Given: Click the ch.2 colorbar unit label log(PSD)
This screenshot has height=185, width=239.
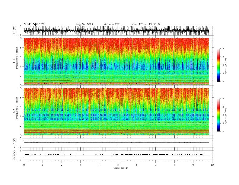Looking at the screenshot, I should coord(226,116).
